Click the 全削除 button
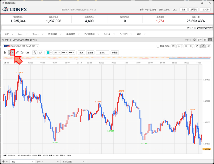 [90, 52]
